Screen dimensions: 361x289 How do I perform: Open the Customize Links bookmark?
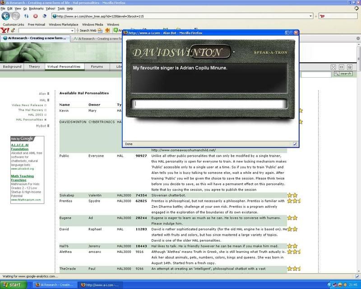[x=14, y=24]
